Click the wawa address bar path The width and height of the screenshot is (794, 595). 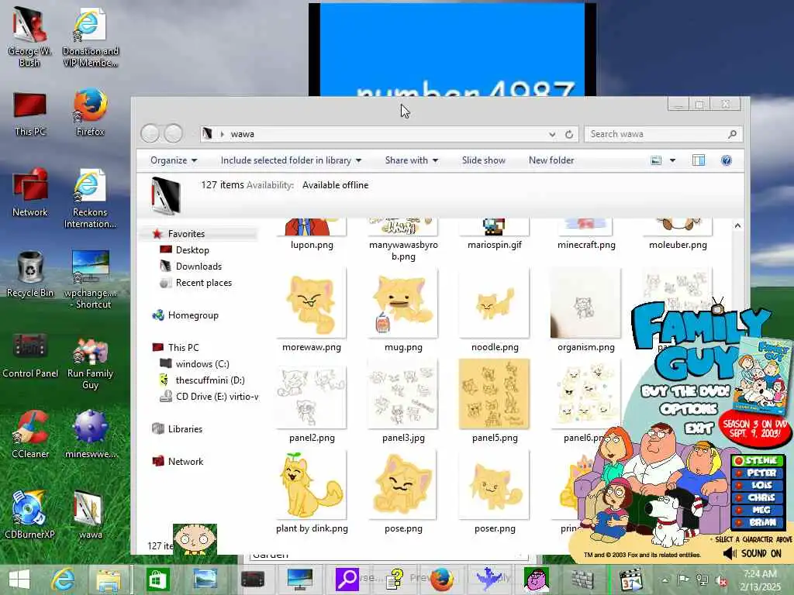[x=243, y=134]
